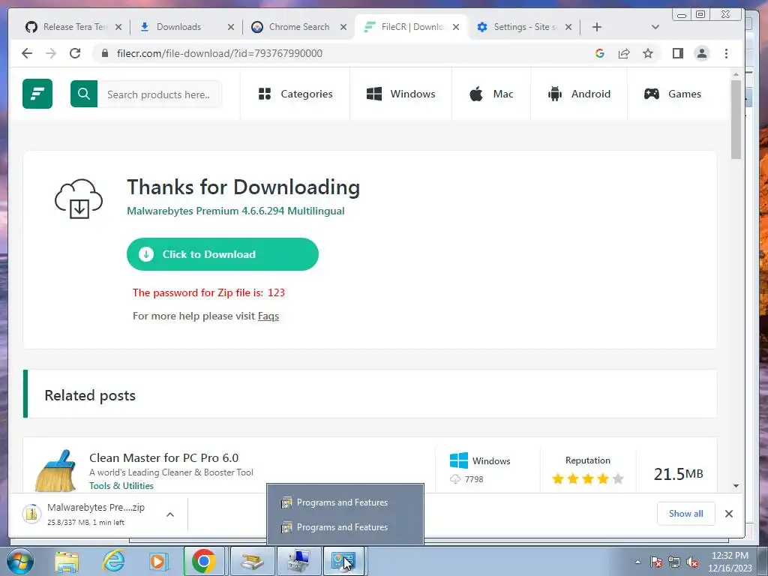Click the Control Panel taskbar icon
Viewport: 768px width, 576px height.
(x=344, y=561)
